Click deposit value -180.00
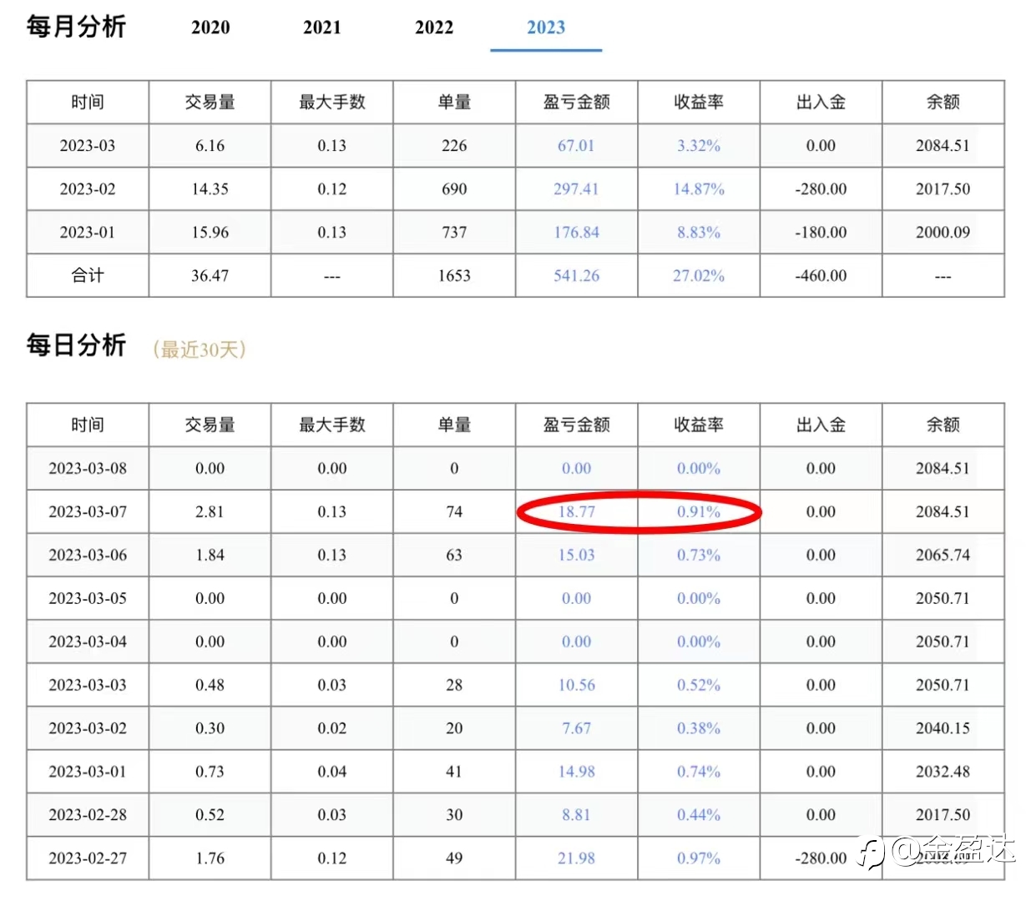 [821, 233]
